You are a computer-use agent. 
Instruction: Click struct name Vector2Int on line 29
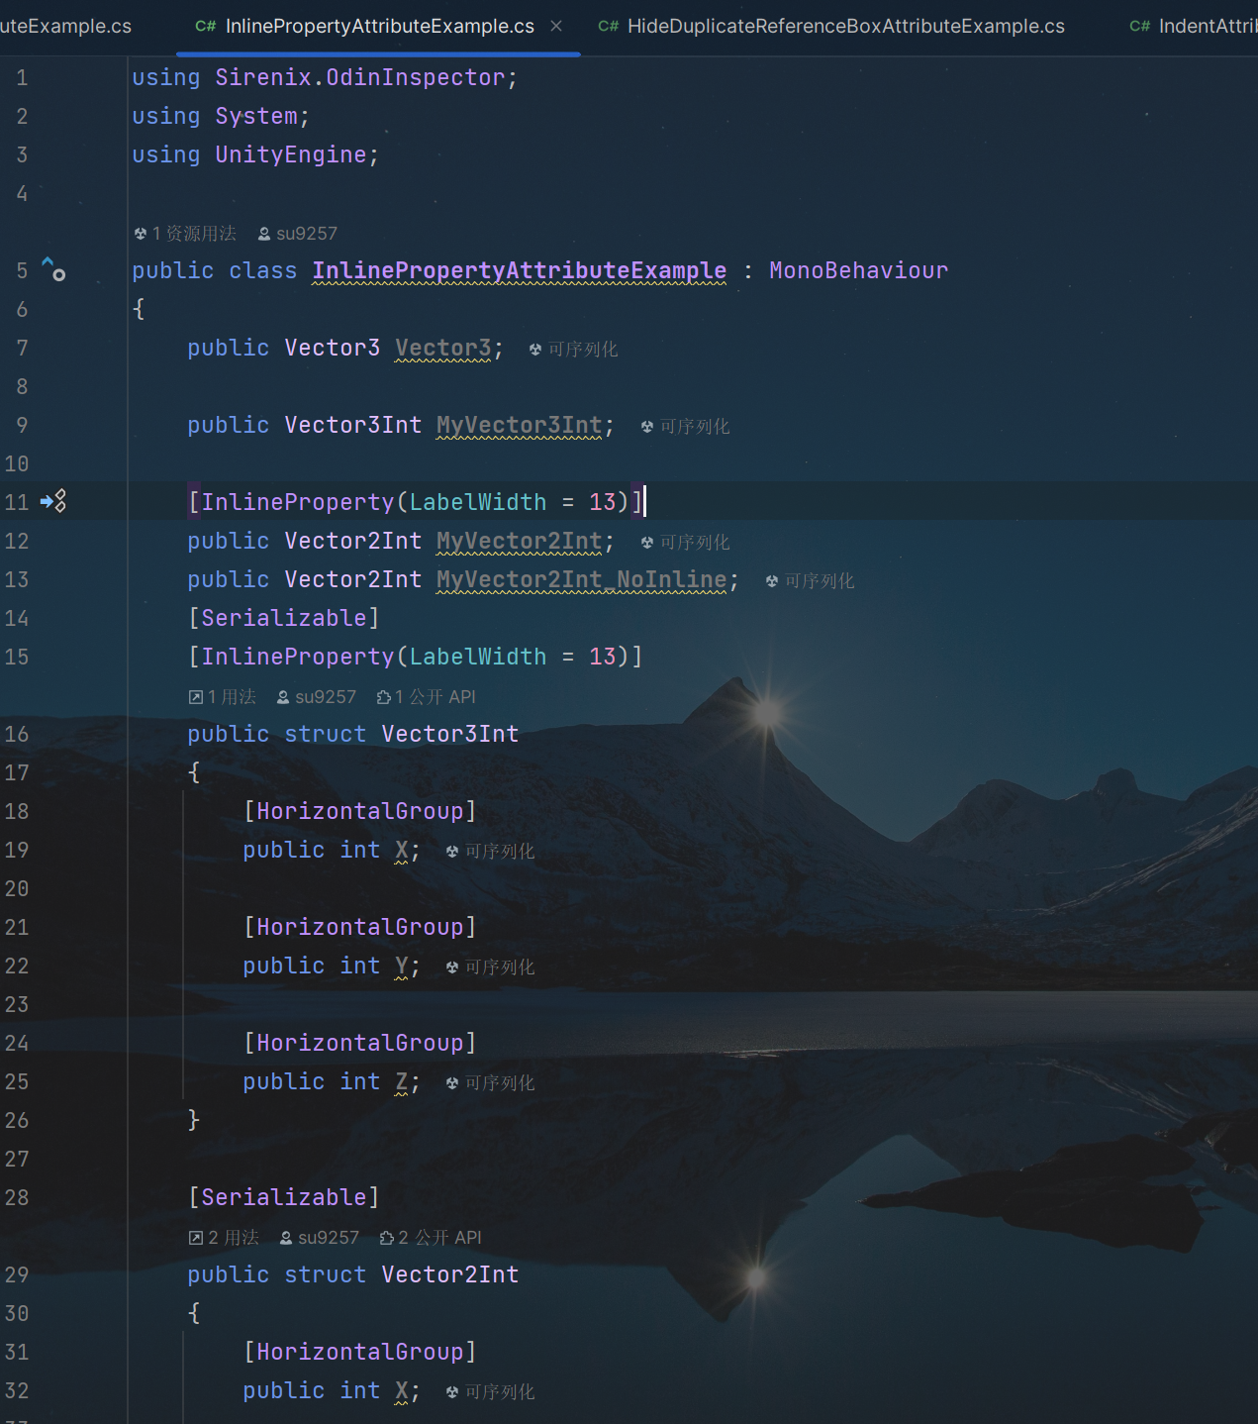click(450, 1274)
